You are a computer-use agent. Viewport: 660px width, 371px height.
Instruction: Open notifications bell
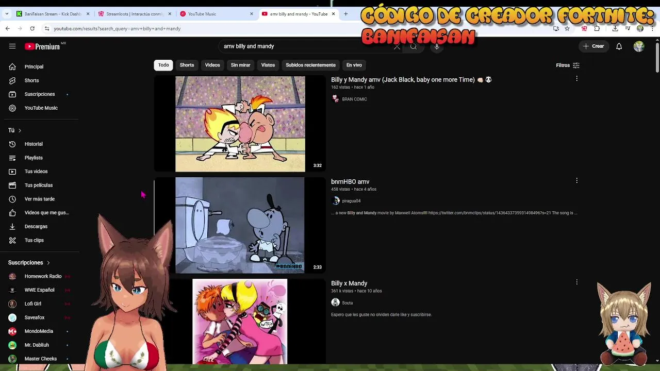[619, 46]
